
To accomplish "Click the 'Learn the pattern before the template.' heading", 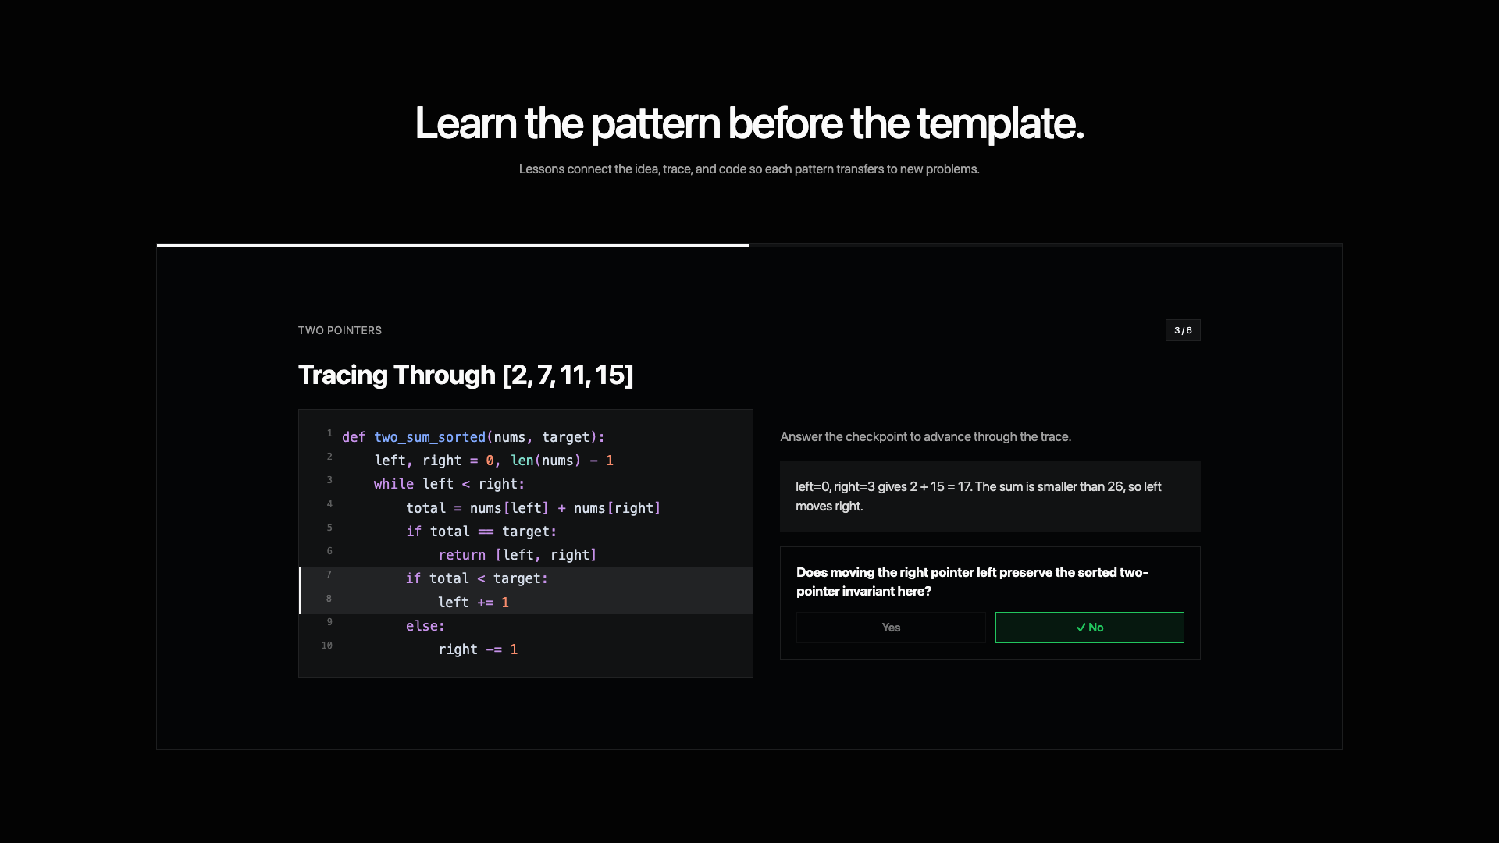I will pos(749,123).
